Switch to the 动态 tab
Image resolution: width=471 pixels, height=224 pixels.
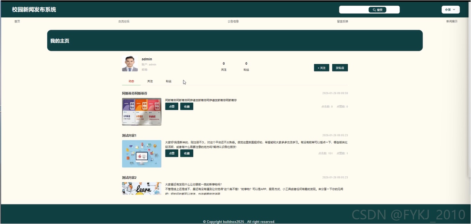pos(131,81)
